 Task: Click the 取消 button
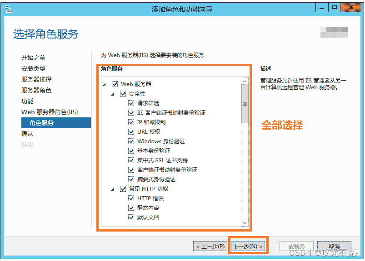[x=334, y=246]
